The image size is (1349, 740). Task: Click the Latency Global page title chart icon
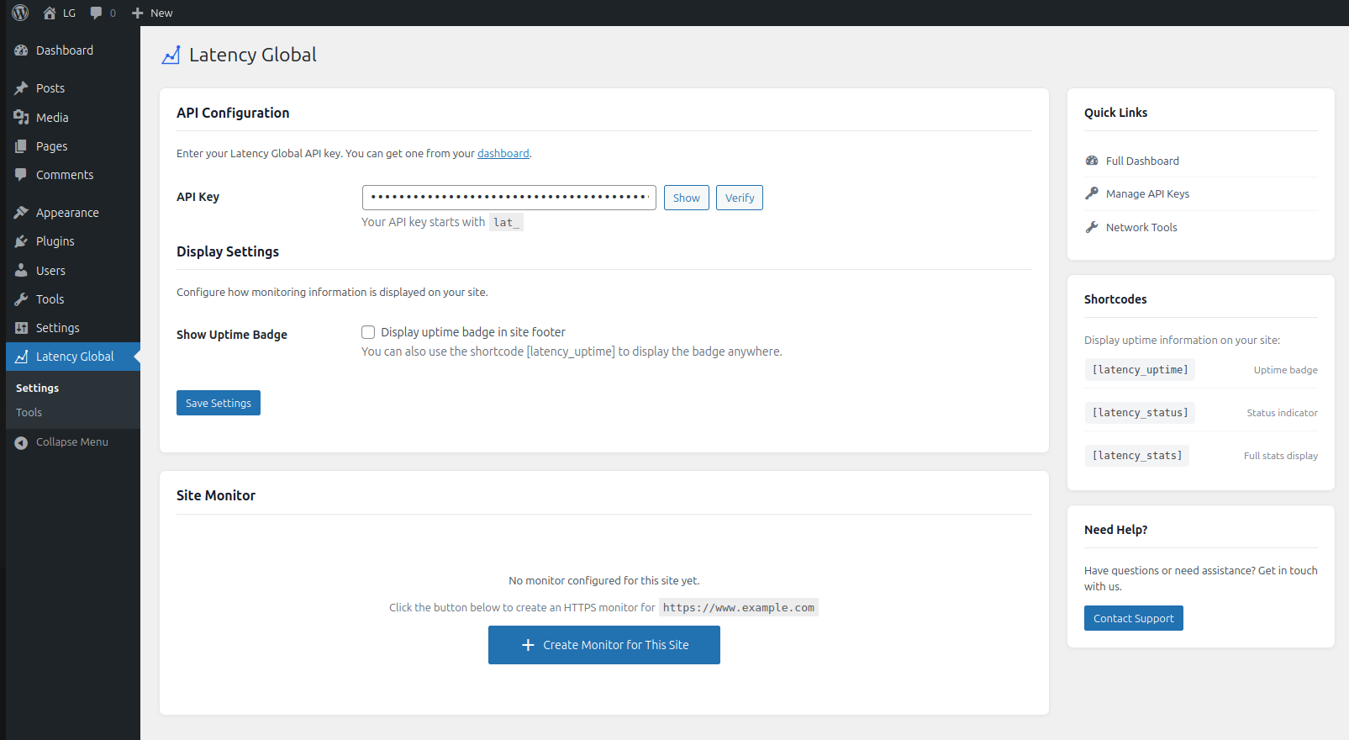tap(171, 55)
